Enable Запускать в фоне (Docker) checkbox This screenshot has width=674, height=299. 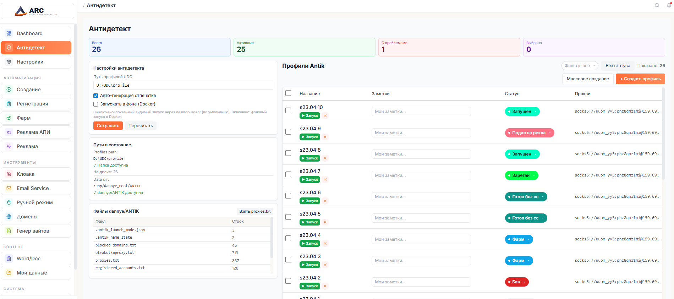pyautogui.click(x=95, y=104)
